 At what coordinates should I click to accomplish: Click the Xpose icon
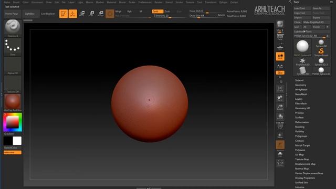coord(280,163)
